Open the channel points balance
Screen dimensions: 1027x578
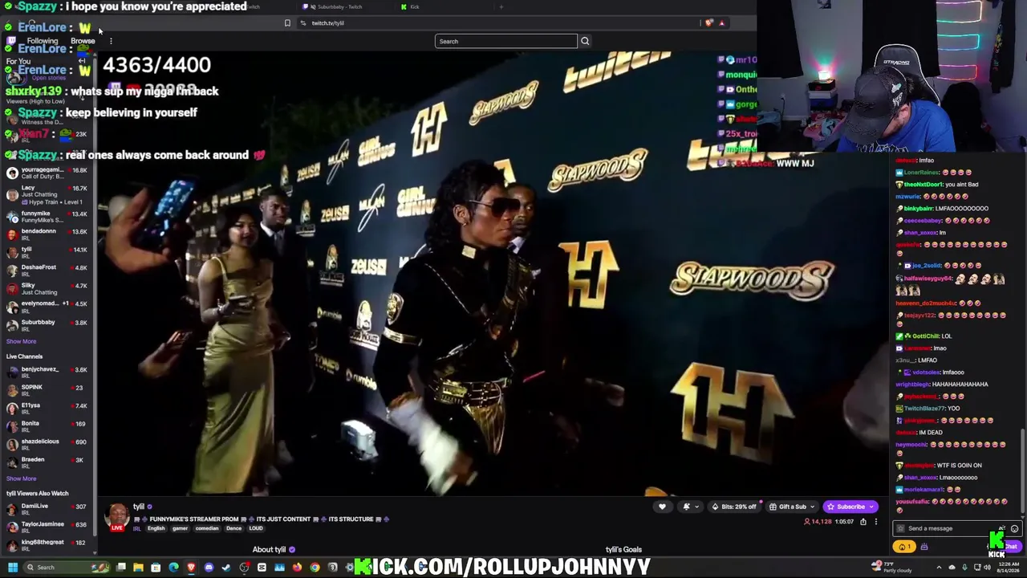click(x=903, y=547)
